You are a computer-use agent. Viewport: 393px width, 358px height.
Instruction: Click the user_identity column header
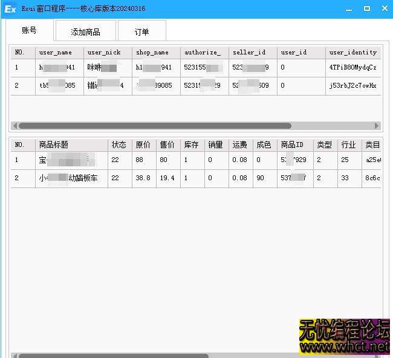click(353, 53)
